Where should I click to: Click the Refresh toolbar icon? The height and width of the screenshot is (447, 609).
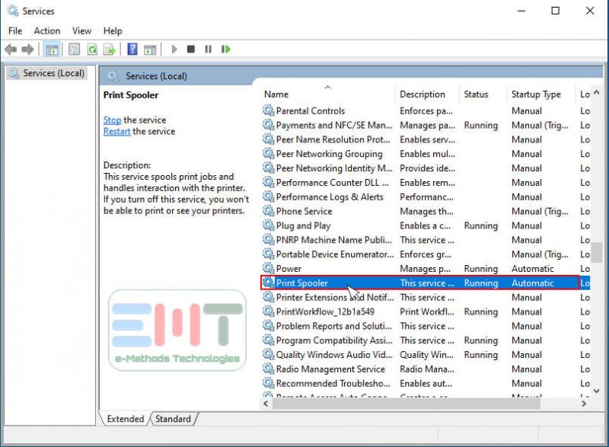pyautogui.click(x=92, y=49)
